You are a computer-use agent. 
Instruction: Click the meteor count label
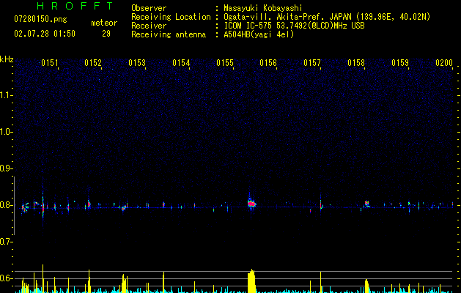pyautogui.click(x=104, y=23)
